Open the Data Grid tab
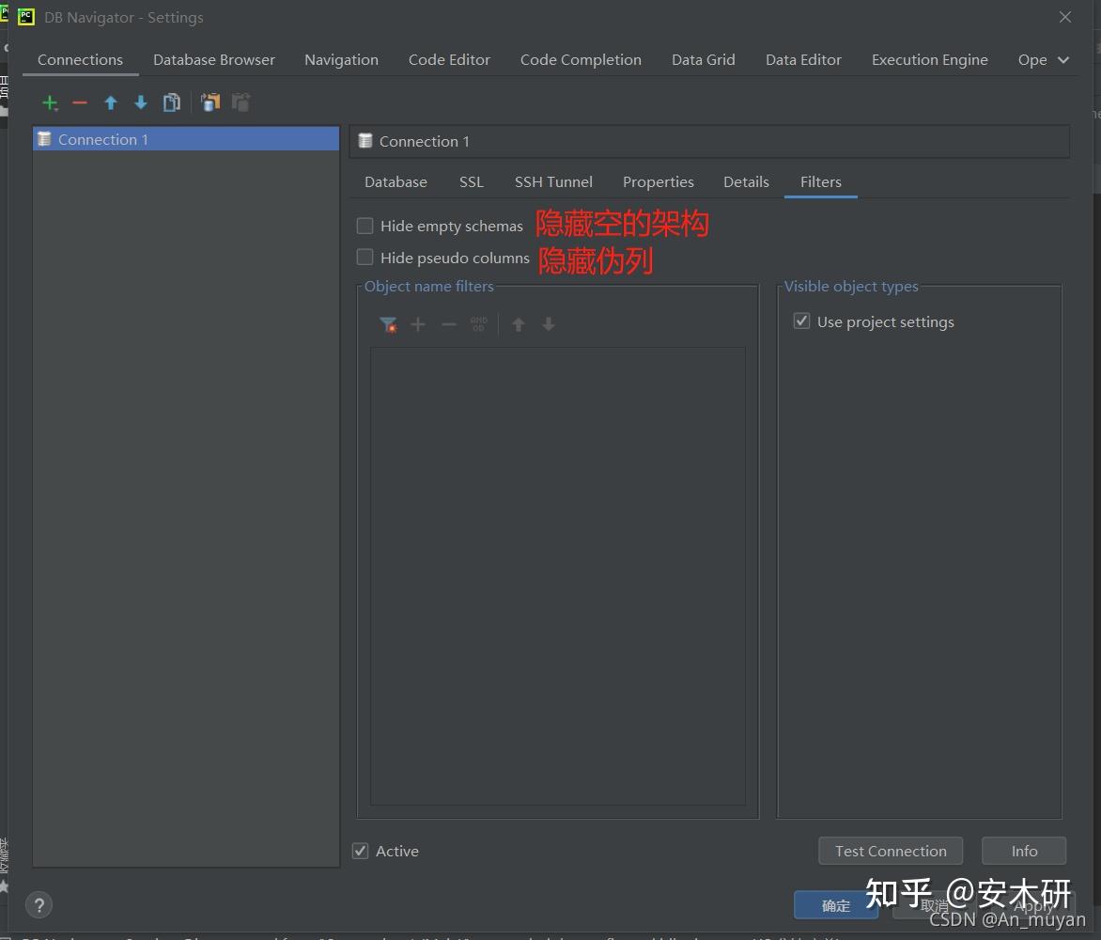Screen dimensions: 1101x940 tap(703, 60)
